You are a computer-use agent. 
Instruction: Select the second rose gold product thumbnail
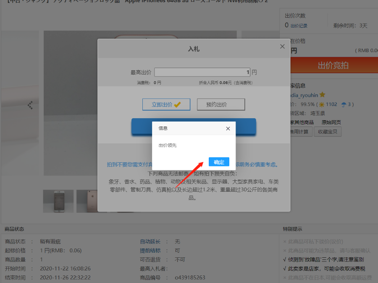coord(87,201)
